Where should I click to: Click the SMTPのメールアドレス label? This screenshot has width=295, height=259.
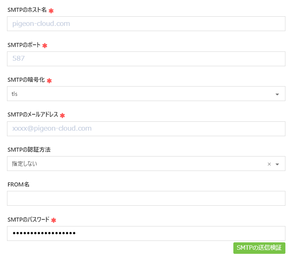[33, 114]
